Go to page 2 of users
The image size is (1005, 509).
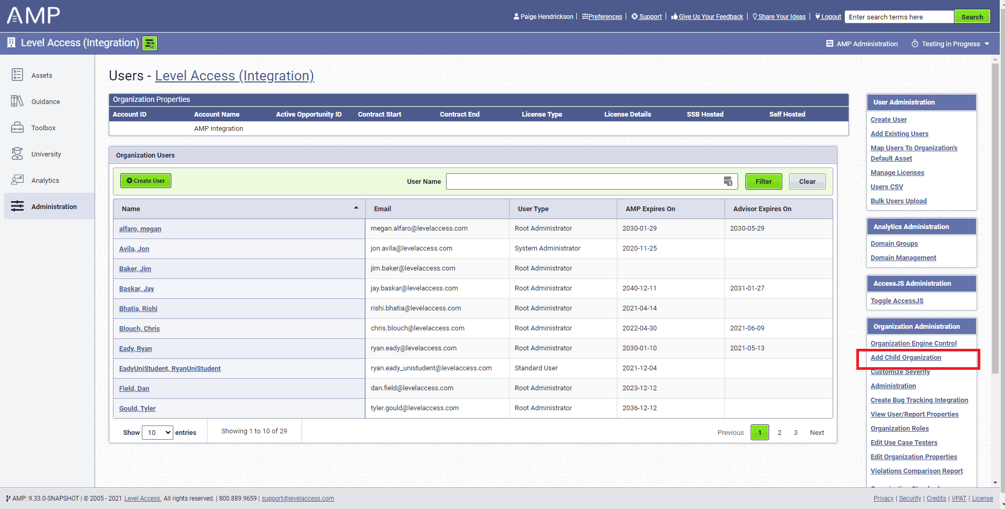(x=780, y=432)
